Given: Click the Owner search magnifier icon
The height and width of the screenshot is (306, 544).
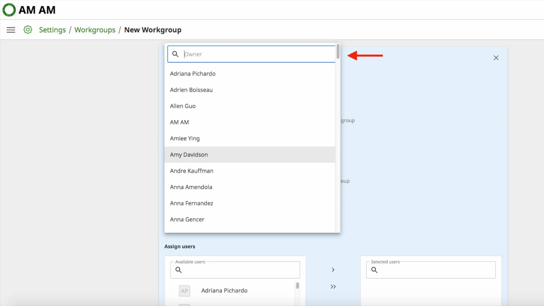Looking at the screenshot, I should (x=175, y=54).
